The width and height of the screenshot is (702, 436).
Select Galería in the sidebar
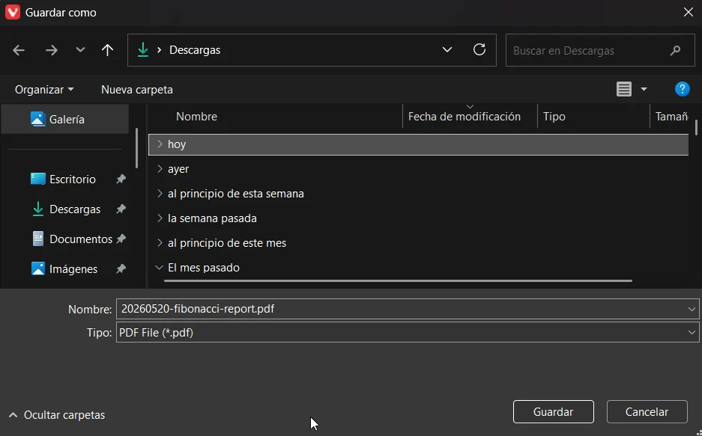coord(65,119)
